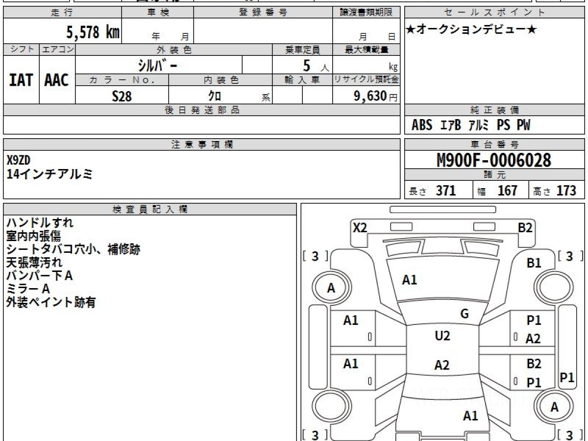Click the wheel circle marked A beside X2

click(331, 288)
